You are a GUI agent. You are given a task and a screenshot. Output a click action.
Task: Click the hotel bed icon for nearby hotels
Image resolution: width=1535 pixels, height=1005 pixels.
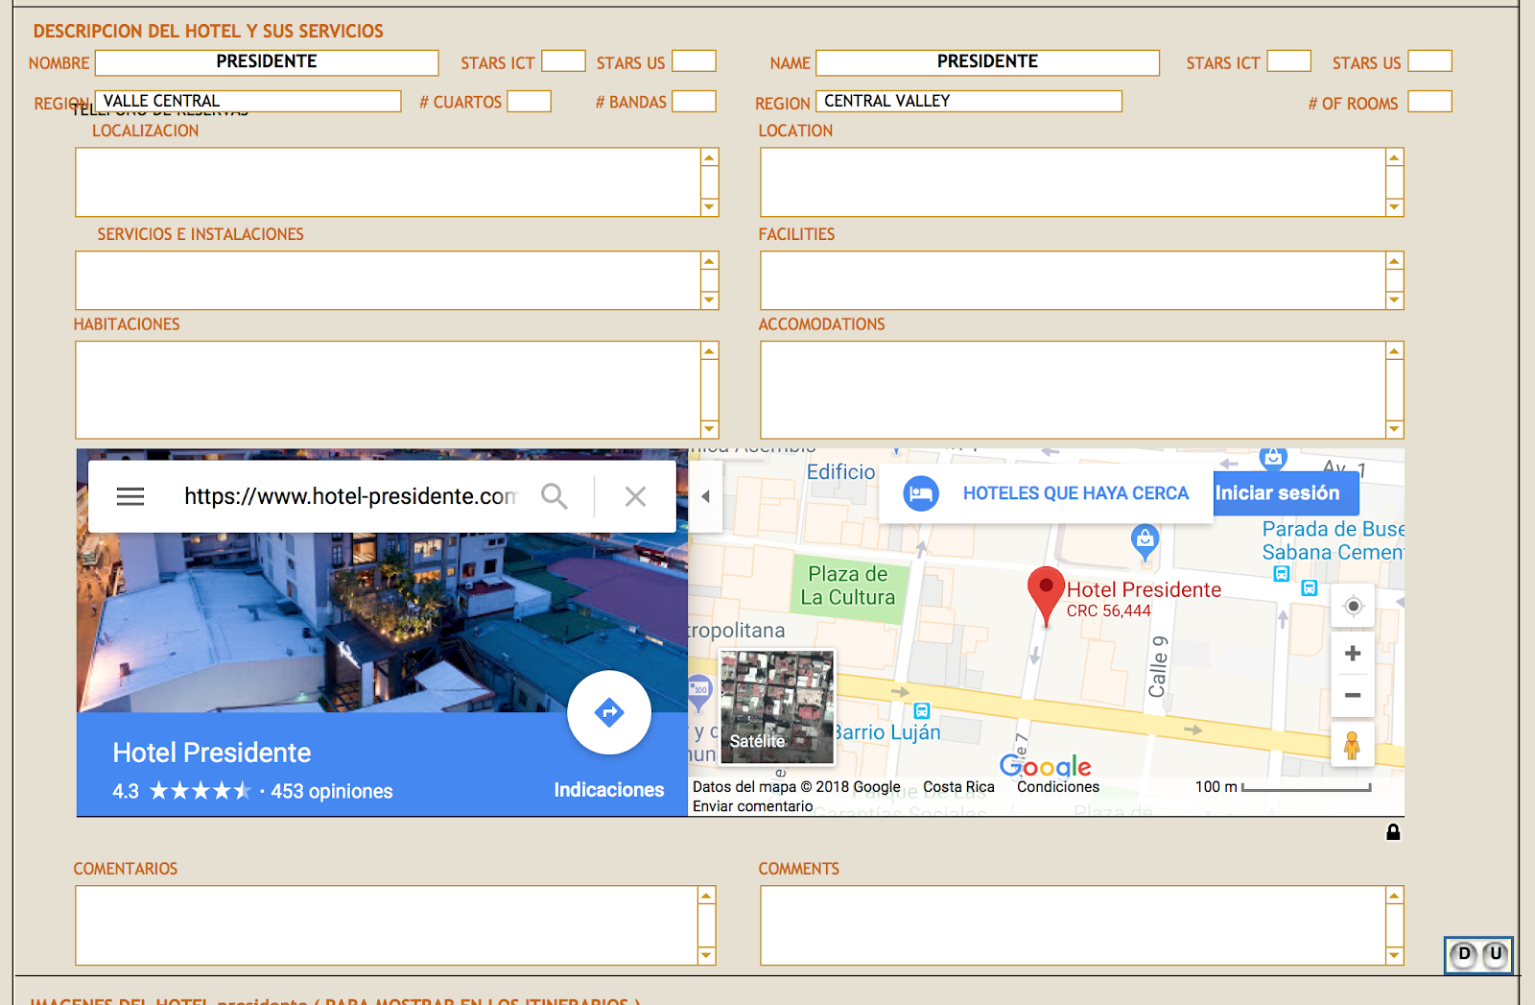[921, 493]
